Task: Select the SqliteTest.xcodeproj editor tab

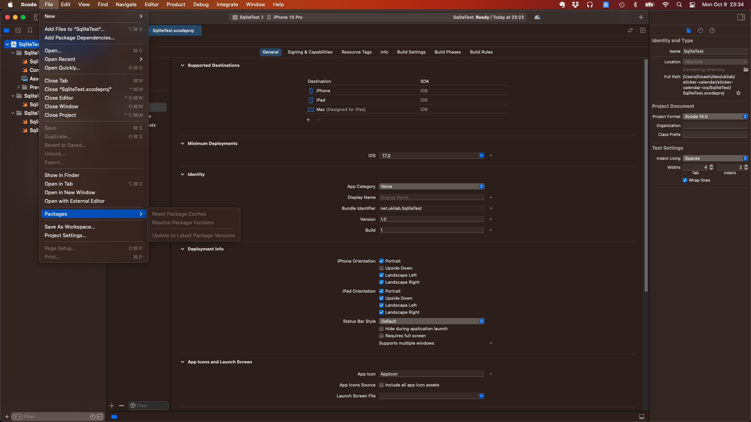Action: (173, 30)
